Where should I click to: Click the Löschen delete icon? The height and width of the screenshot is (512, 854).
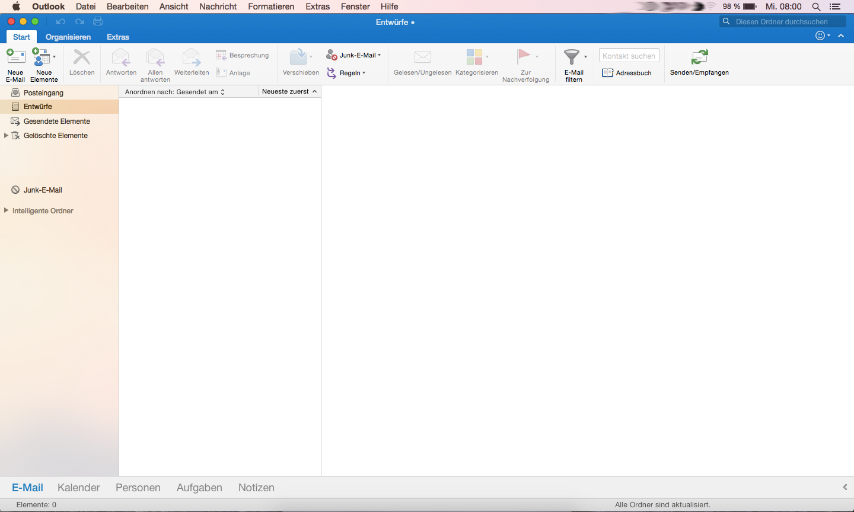click(x=82, y=57)
